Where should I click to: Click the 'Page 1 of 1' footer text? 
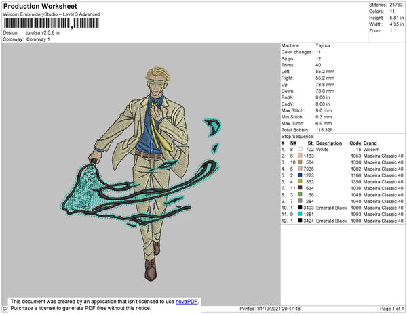[x=391, y=309]
